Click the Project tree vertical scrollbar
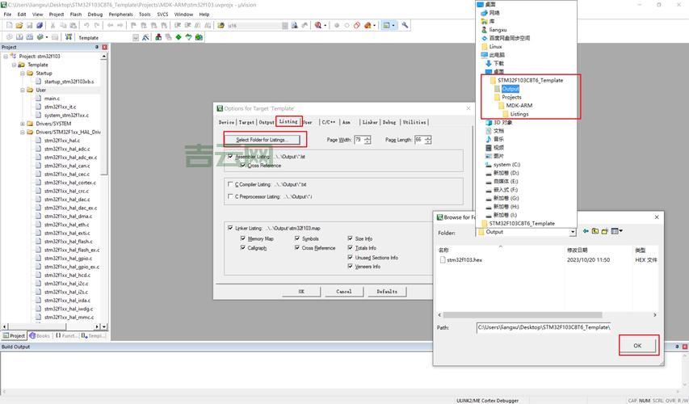 [104, 116]
